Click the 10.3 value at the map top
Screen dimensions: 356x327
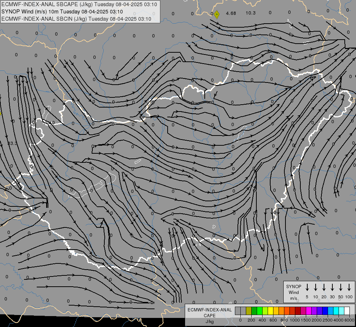point(251,13)
